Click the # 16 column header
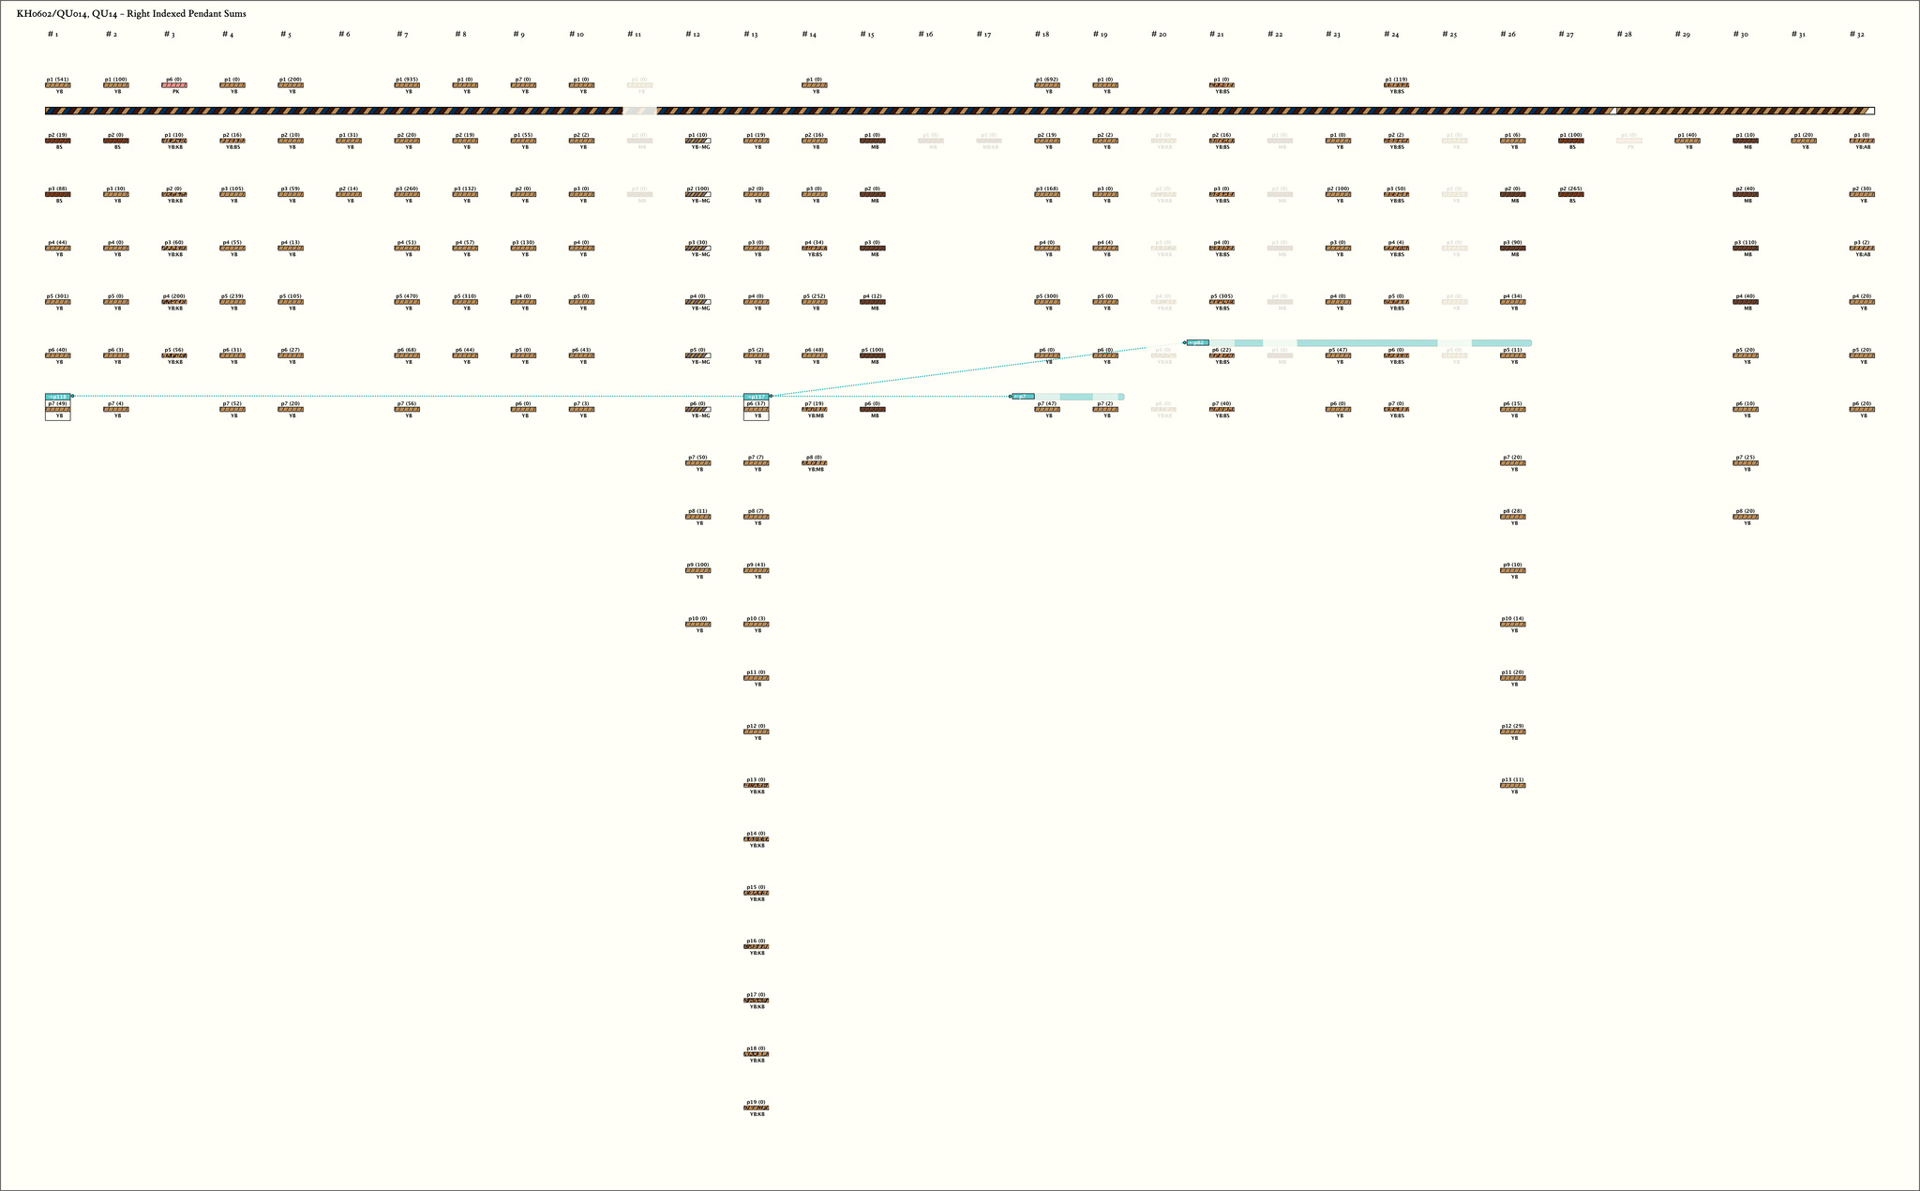The height and width of the screenshot is (1191, 1920). pyautogui.click(x=925, y=35)
